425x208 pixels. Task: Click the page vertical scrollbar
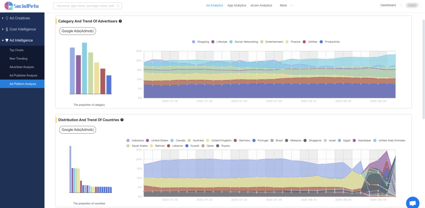424,69
